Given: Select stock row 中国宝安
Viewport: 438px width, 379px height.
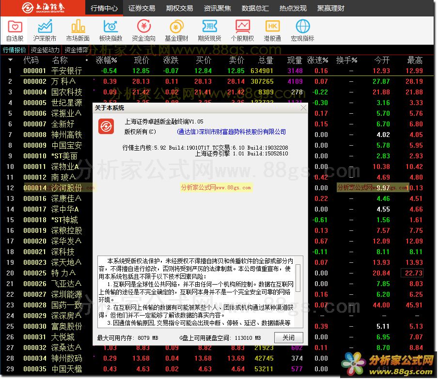Looking at the screenshot, I should [66, 145].
